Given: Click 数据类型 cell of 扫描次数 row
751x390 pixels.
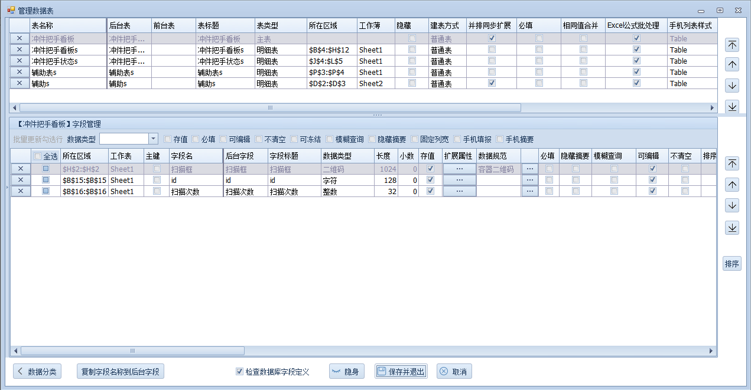Looking at the screenshot, I should [x=347, y=191].
